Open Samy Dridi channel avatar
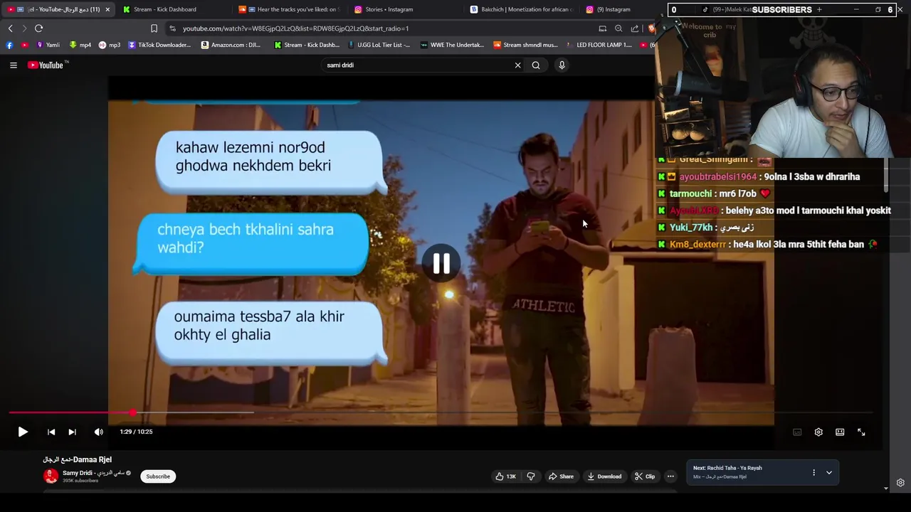The width and height of the screenshot is (911, 512). coord(51,476)
